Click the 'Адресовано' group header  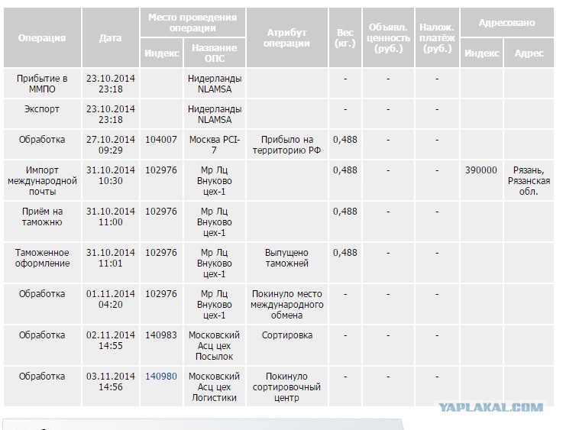[x=507, y=23]
